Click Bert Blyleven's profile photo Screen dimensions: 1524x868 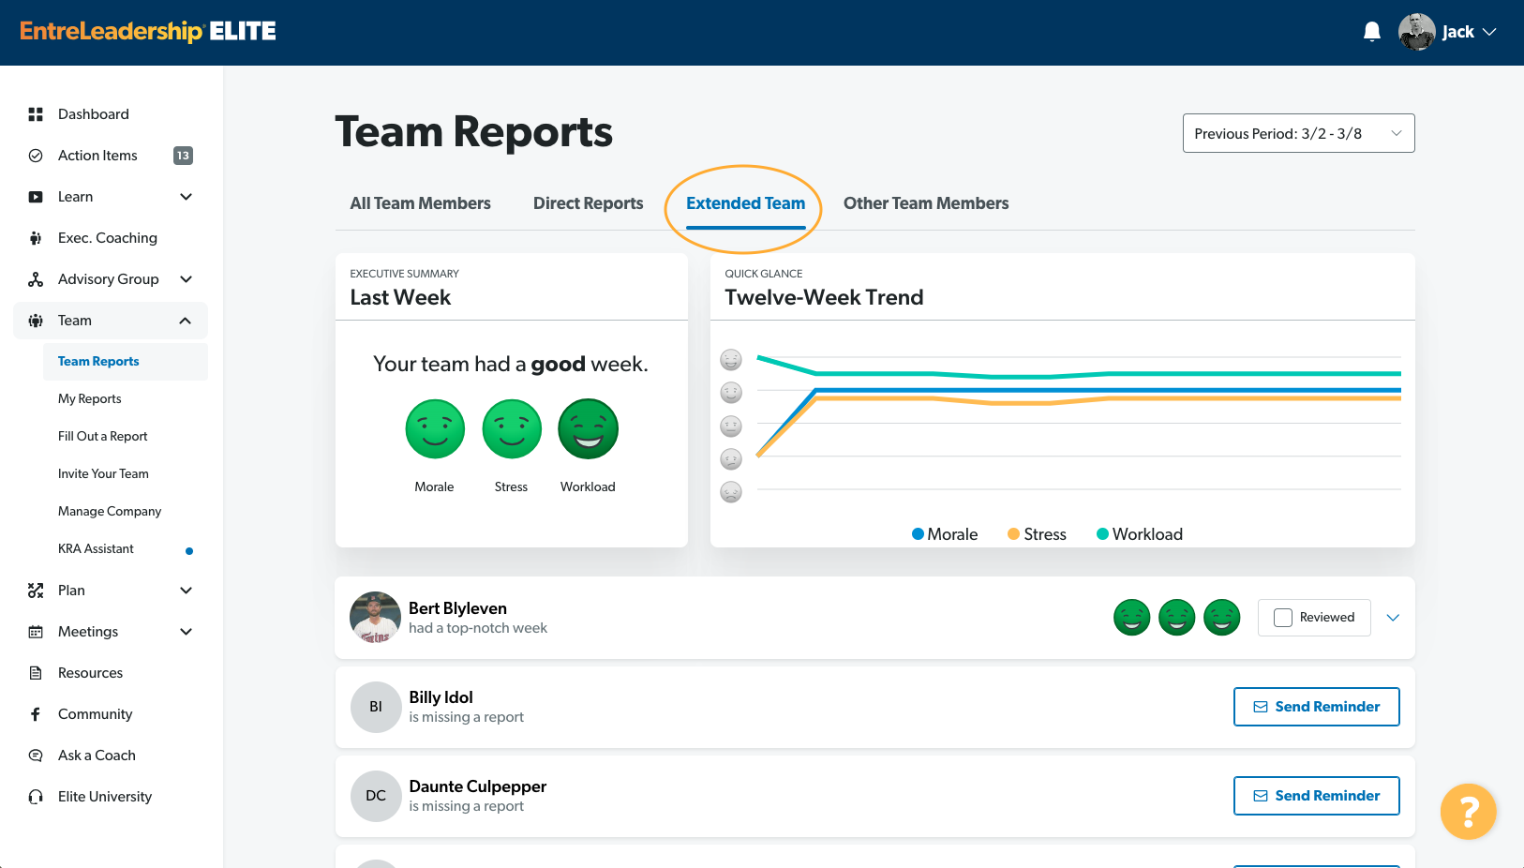[x=375, y=618]
